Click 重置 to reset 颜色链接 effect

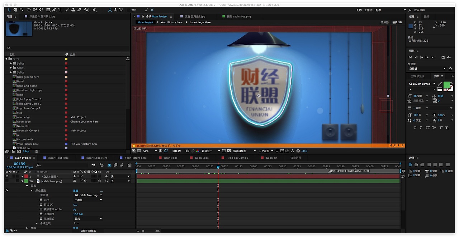tap(76, 191)
